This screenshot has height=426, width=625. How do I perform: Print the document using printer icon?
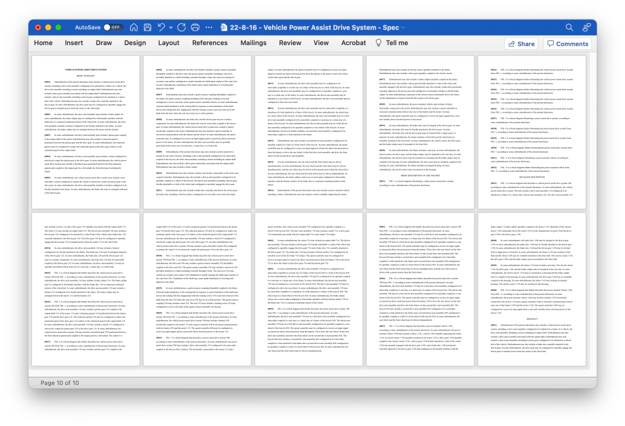click(195, 27)
